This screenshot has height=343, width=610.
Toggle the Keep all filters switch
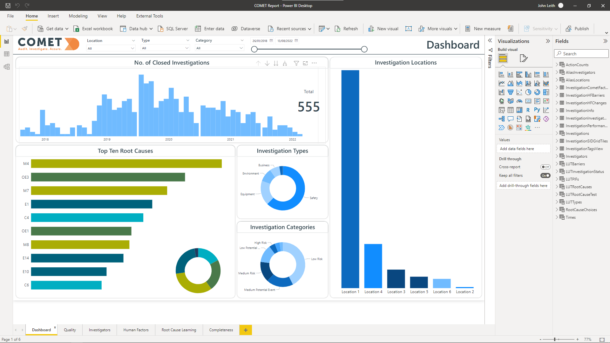click(545, 175)
